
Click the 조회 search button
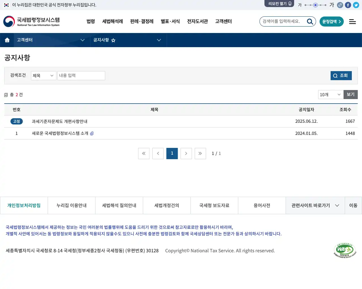341,76
